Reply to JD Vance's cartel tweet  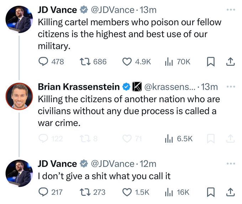tap(43, 62)
